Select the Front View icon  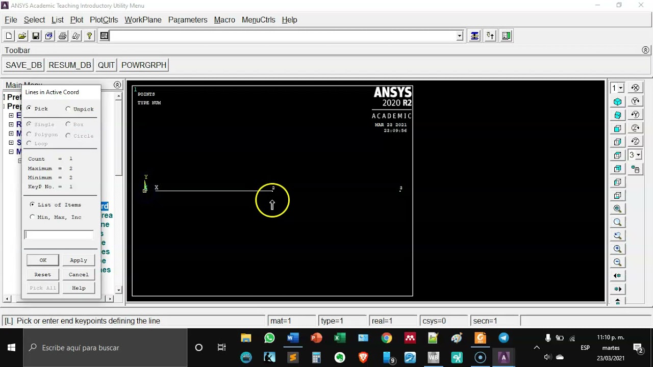pos(618,128)
